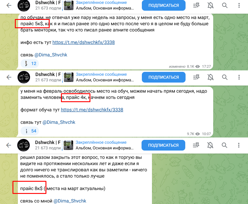The height and width of the screenshot is (204, 248).
Task: Open three-dot menu in the topmost header
Action: click(239, 5)
